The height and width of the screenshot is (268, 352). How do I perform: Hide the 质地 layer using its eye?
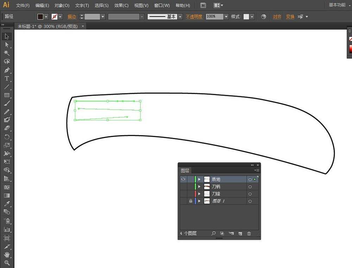point(183,179)
